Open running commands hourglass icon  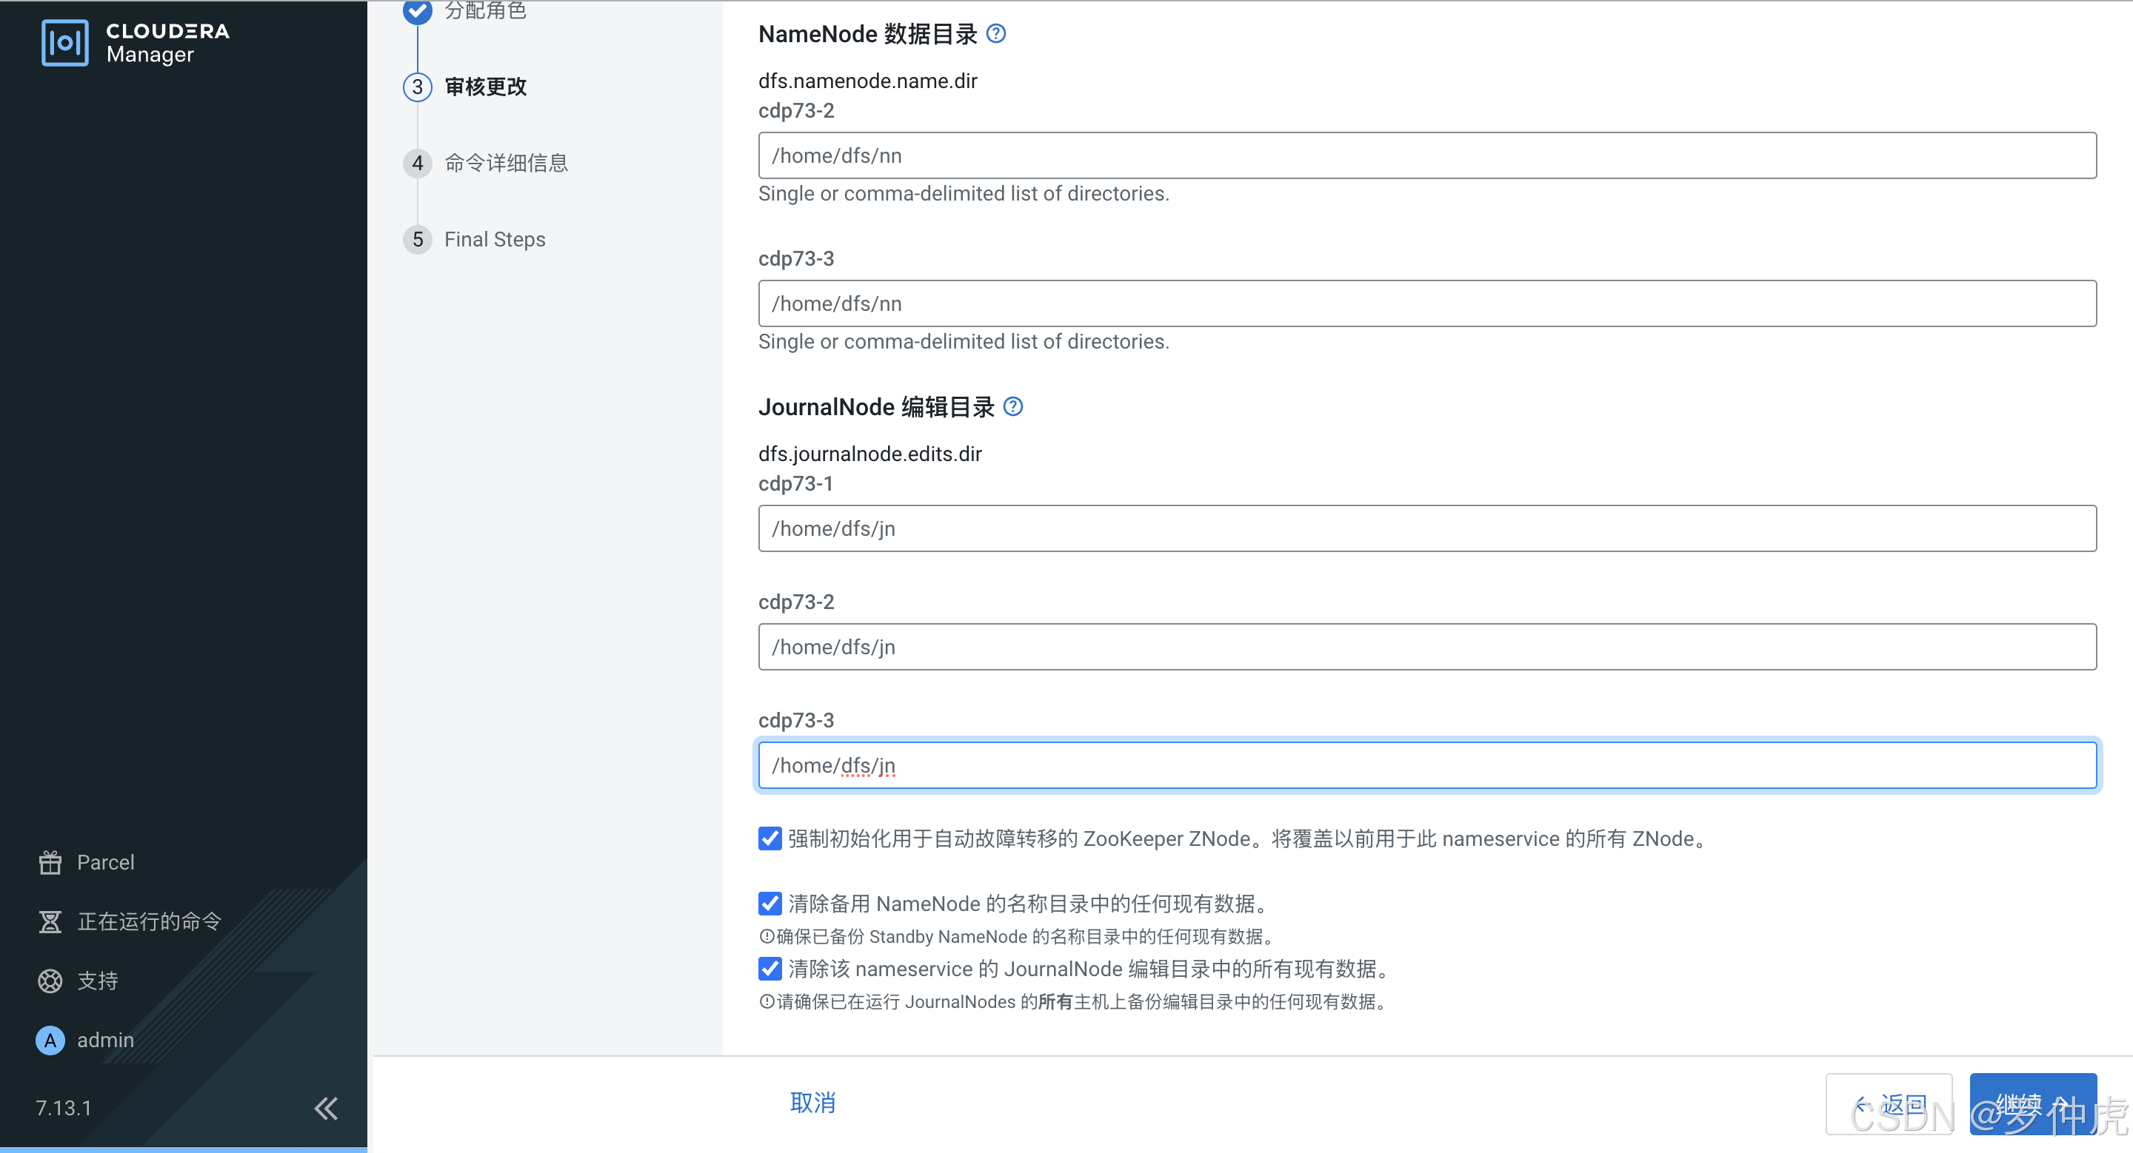click(50, 921)
